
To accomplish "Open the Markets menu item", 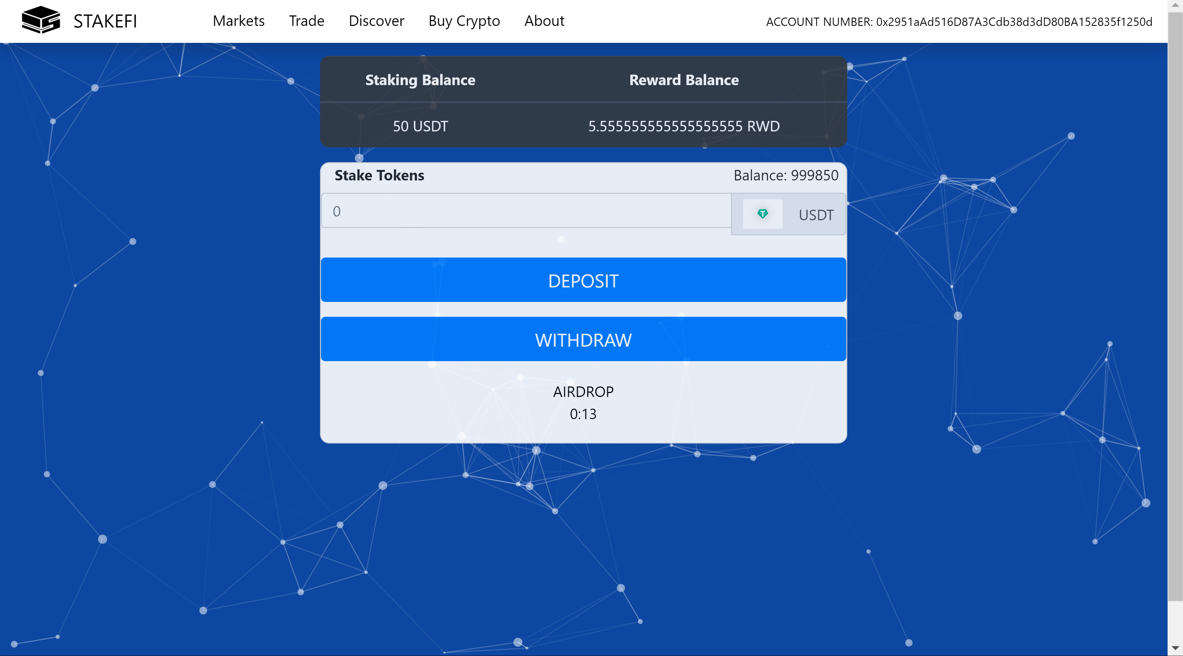I will coord(238,21).
